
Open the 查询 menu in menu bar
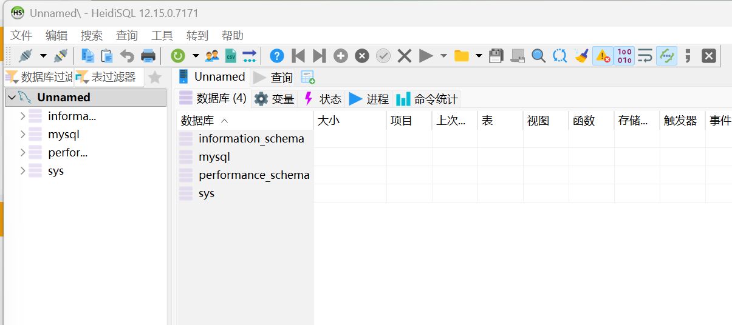coord(127,35)
